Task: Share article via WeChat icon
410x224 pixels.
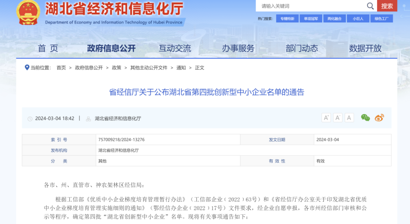Action: (x=365, y=118)
